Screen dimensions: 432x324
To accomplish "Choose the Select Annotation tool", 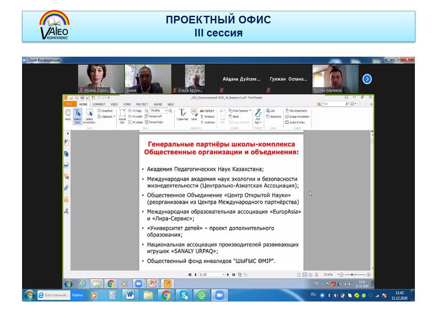I will pyautogui.click(x=89, y=116).
